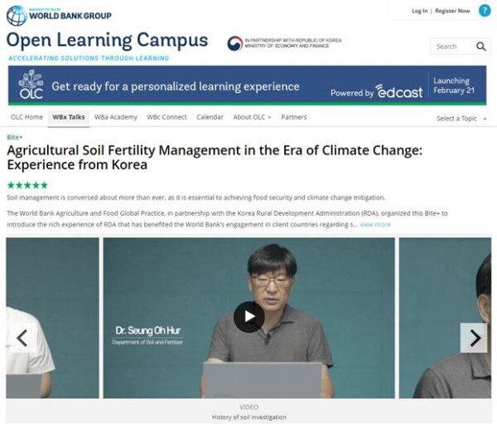Screen dimensions: 497x424
Task: Switch to the WBx Talks tab
Action: tap(69, 117)
